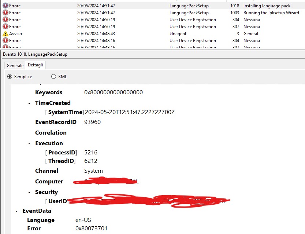
Task: Switch to the Dettagli tab
Action: point(35,66)
